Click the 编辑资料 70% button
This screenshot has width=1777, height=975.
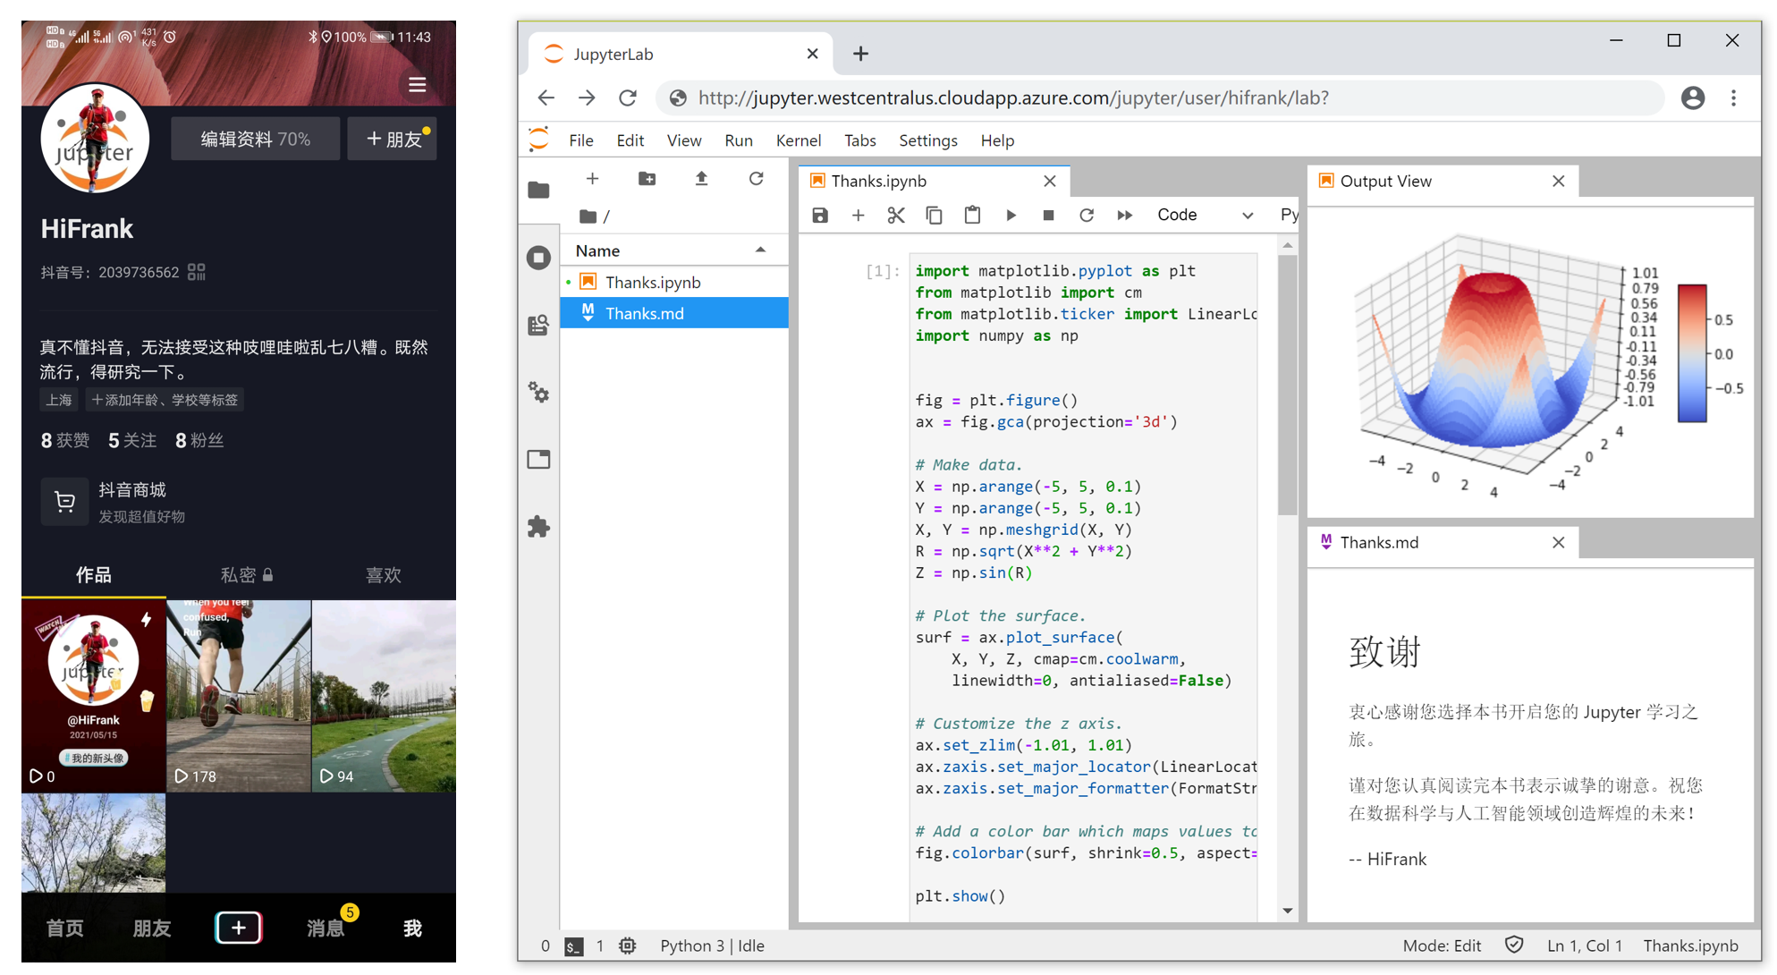255,140
